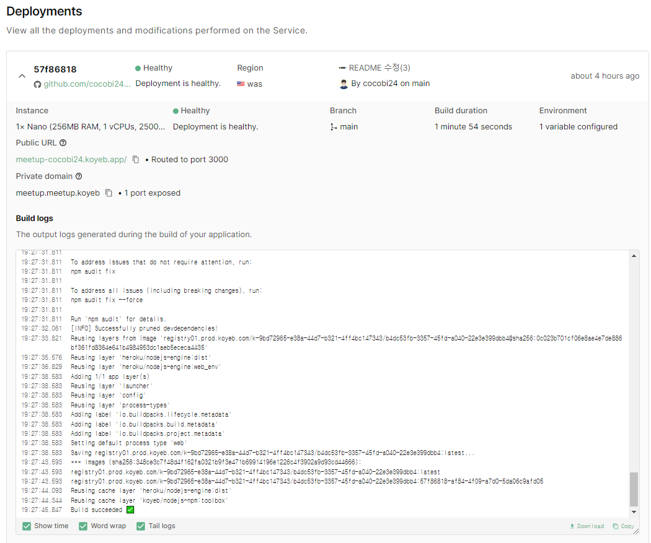Click the '1 variable configured' environment text
Image resolution: width=651 pixels, height=543 pixels.
[578, 127]
